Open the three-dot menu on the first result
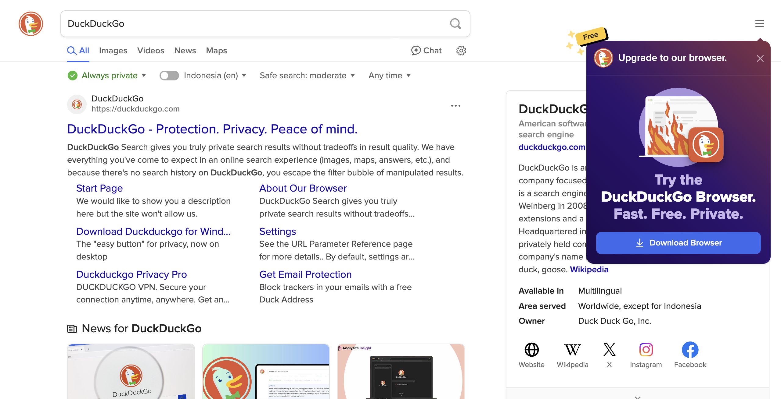The width and height of the screenshot is (781, 399). [455, 105]
